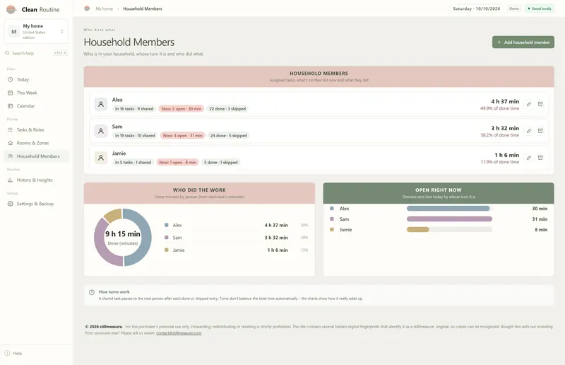
Task: Click the Settings gear icon
Action: click(x=10, y=204)
